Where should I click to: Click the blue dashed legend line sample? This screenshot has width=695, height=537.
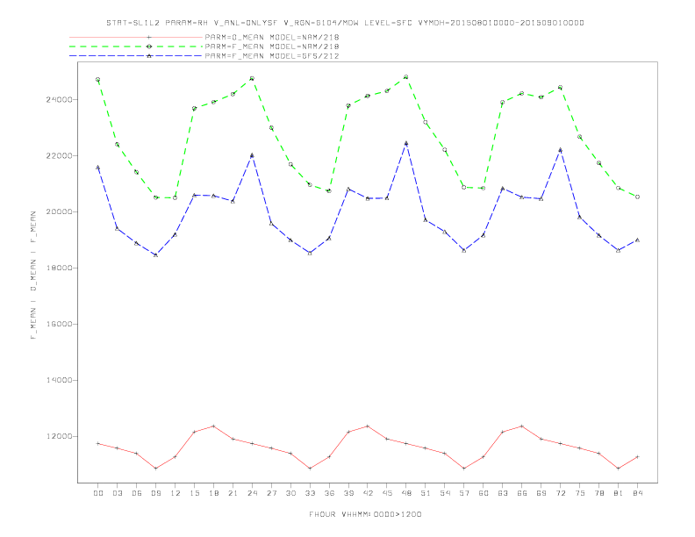(136, 56)
